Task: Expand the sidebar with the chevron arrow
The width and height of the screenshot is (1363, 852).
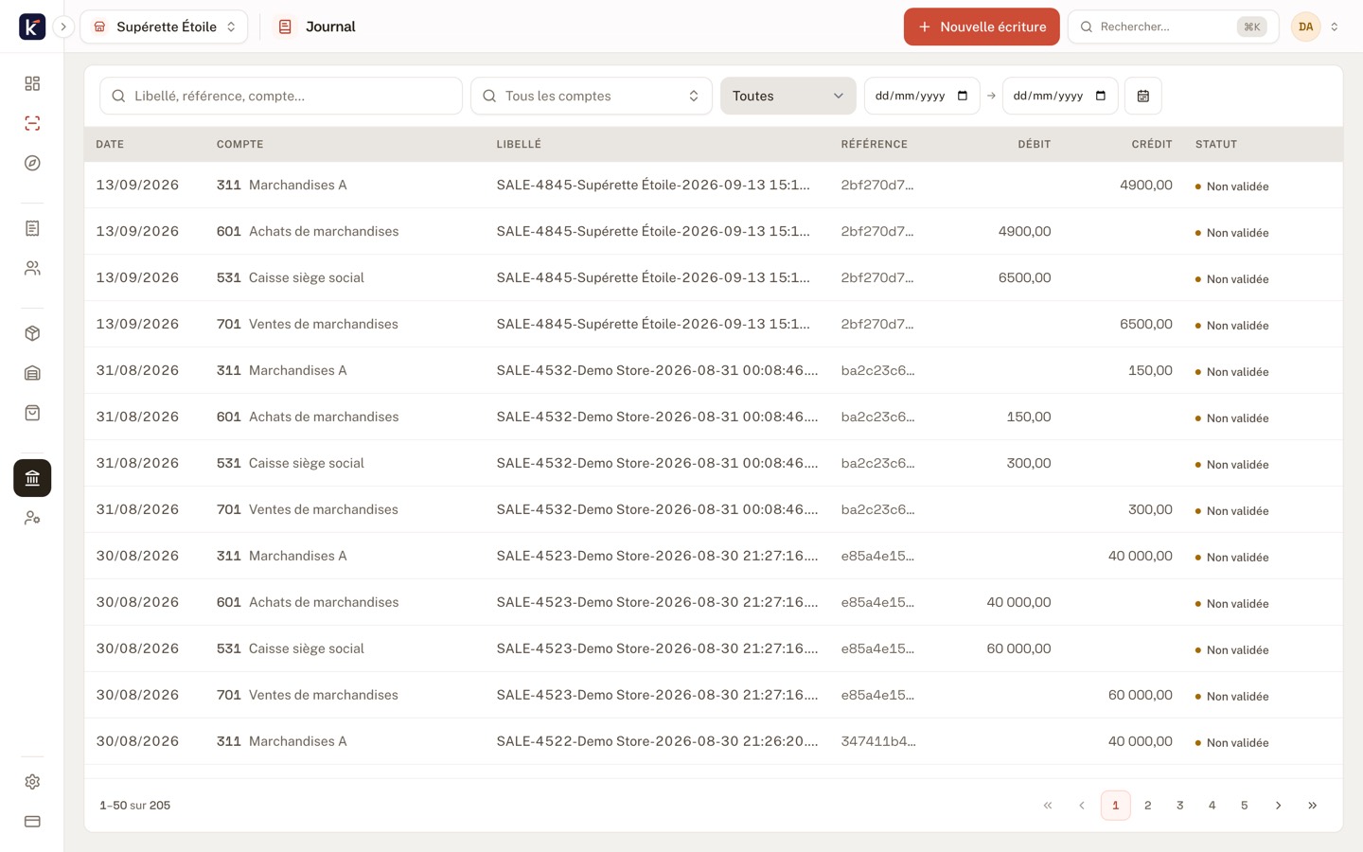Action: point(63,27)
